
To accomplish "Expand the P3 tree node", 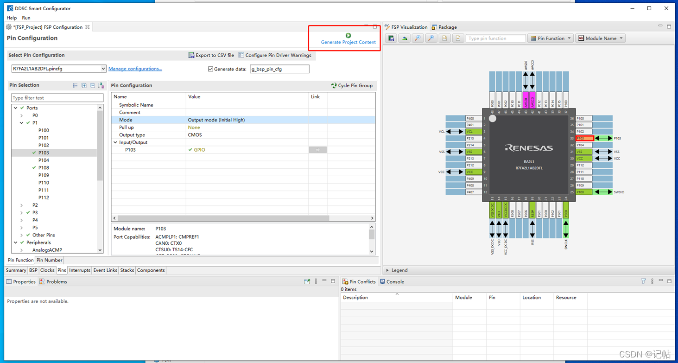I will coord(21,212).
